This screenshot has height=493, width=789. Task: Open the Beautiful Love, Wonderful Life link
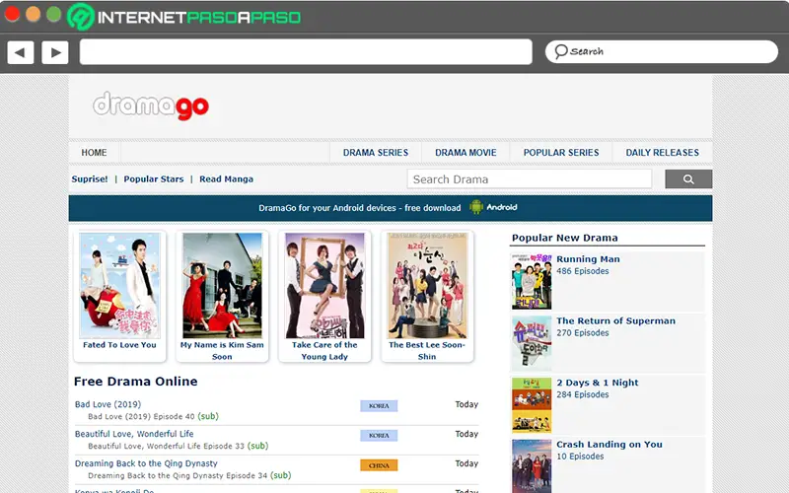pos(134,434)
